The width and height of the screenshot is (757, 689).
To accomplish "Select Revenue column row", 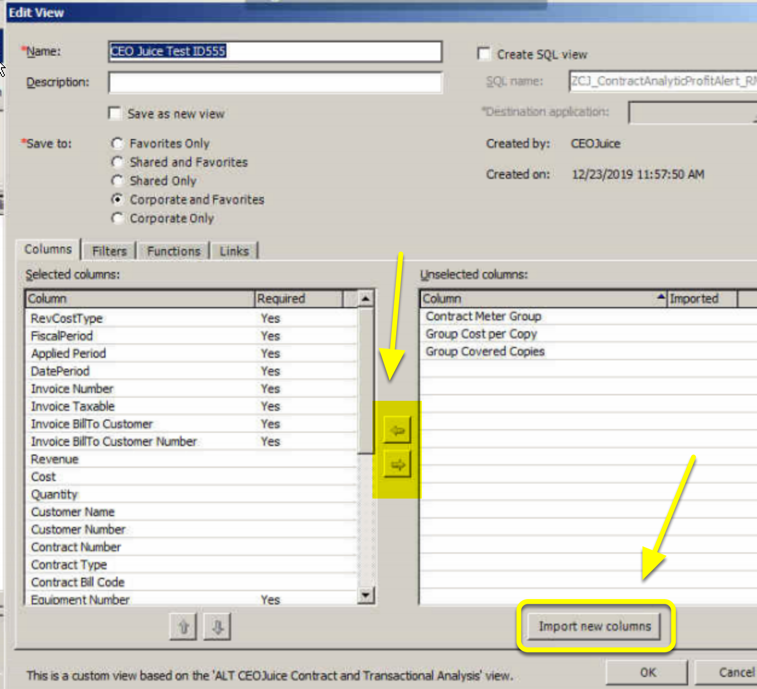I will point(192,459).
